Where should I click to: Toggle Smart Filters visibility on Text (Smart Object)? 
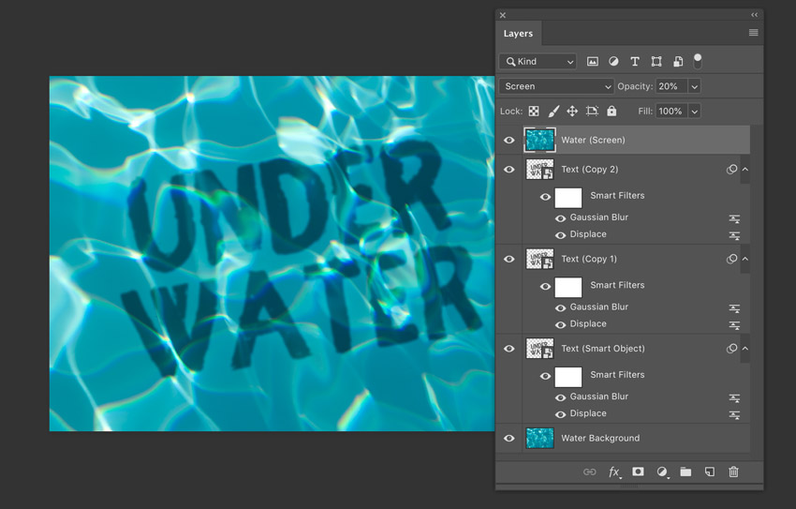[x=545, y=377]
